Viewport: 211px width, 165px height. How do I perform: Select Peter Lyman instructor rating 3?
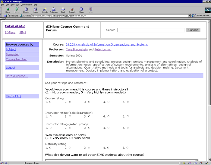89,128
